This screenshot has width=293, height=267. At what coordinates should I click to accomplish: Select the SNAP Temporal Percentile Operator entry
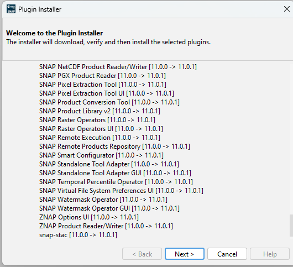point(116,182)
